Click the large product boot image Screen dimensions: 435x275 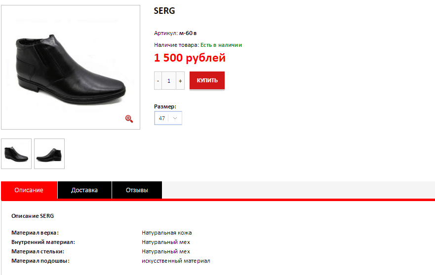[71, 67]
